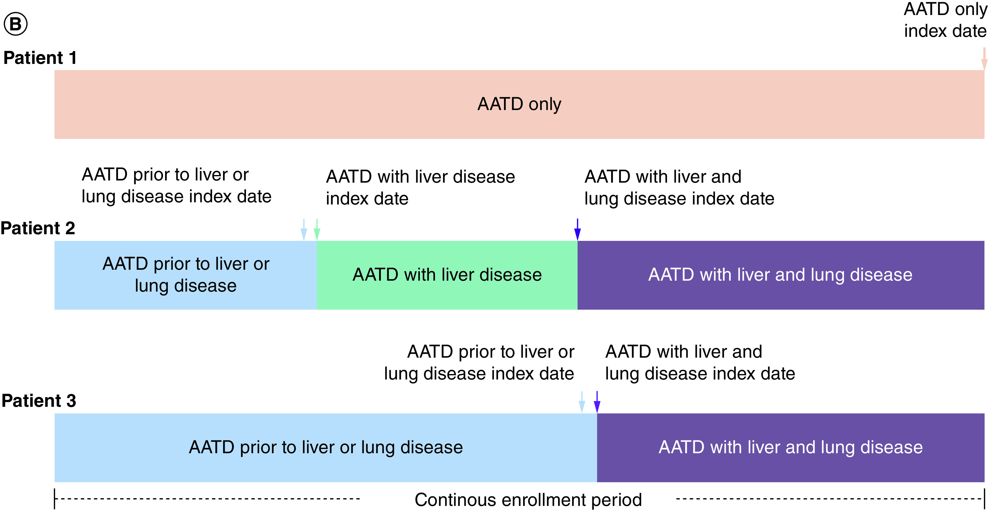Select the pink AATD only bar

519,104
